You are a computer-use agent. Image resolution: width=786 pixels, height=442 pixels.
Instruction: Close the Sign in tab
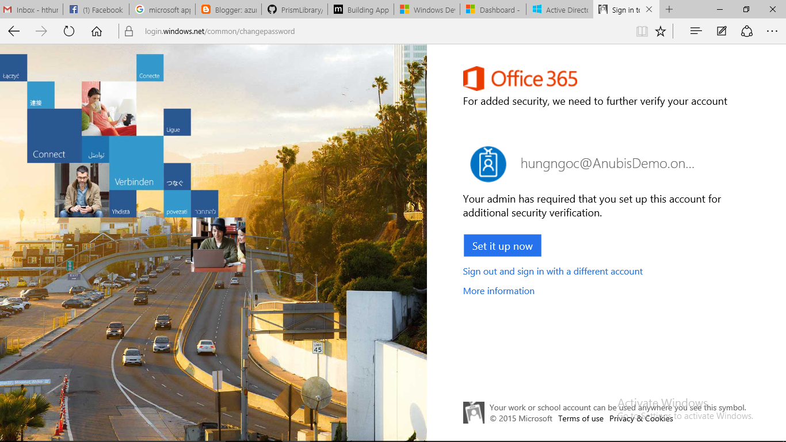(x=650, y=10)
